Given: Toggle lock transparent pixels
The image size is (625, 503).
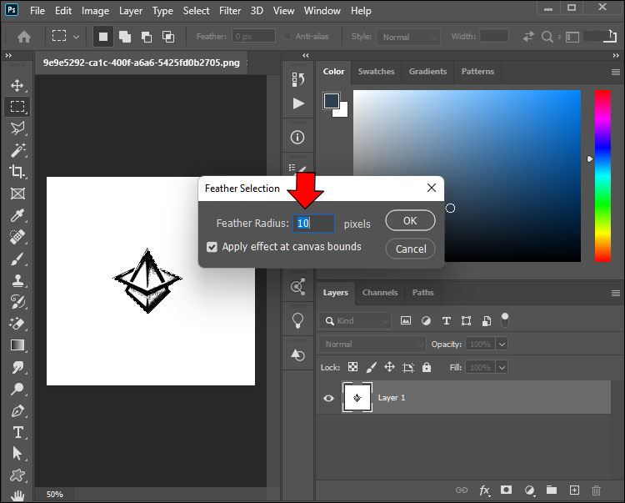Looking at the screenshot, I should tap(352, 367).
